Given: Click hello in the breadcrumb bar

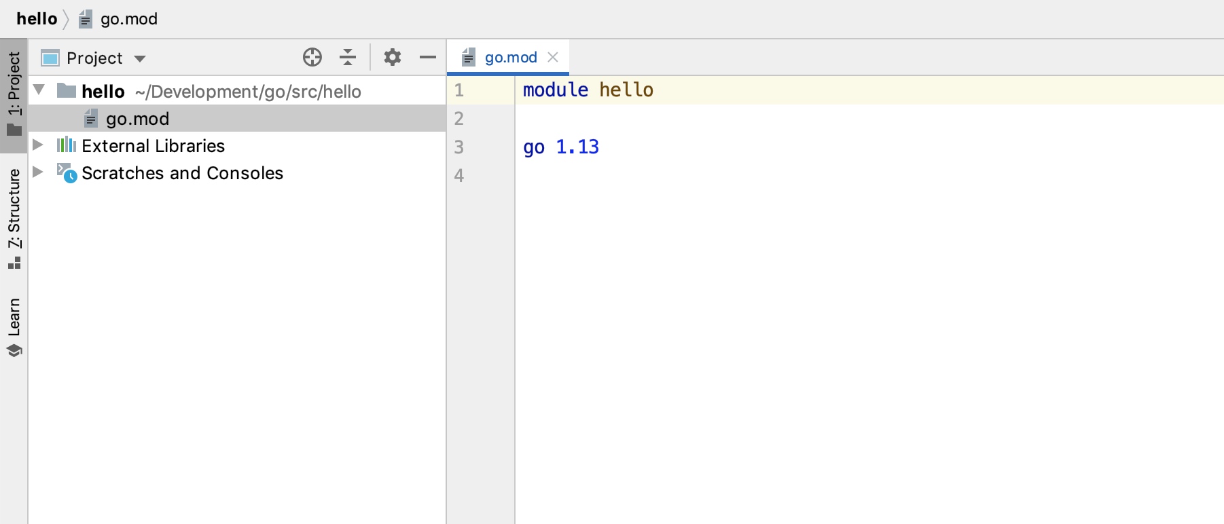Looking at the screenshot, I should 37,19.
